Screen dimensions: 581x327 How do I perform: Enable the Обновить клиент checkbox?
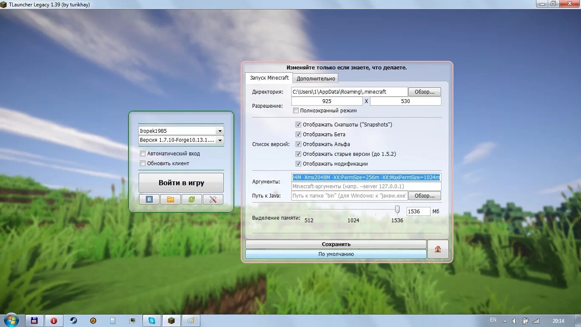[143, 163]
